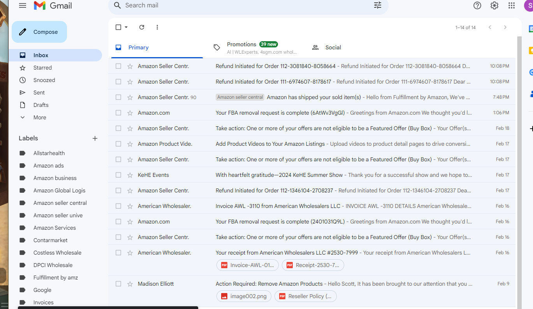
Task: Star the American Wholesalers receipt #2530-7999 email
Action: [130, 253]
